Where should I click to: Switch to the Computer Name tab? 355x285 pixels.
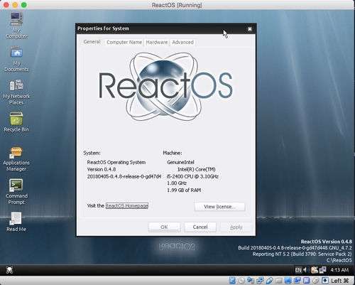124,42
